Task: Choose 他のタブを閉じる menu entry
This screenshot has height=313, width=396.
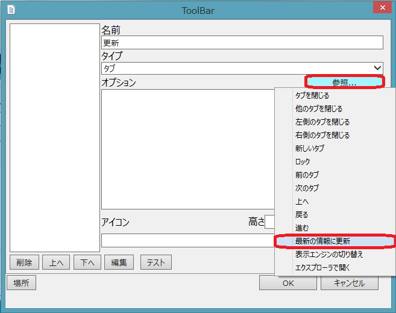Action: pos(318,109)
